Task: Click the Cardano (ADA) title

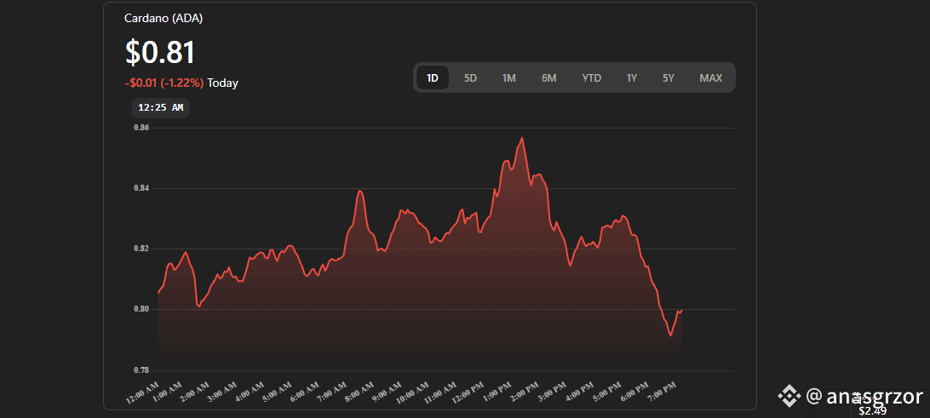Action: pos(164,19)
